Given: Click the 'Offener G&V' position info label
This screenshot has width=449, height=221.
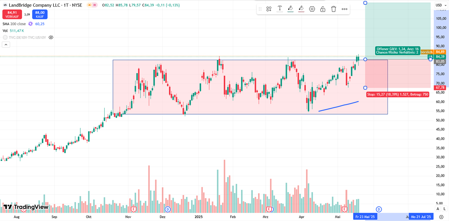Looking at the screenshot, I should tap(397, 51).
